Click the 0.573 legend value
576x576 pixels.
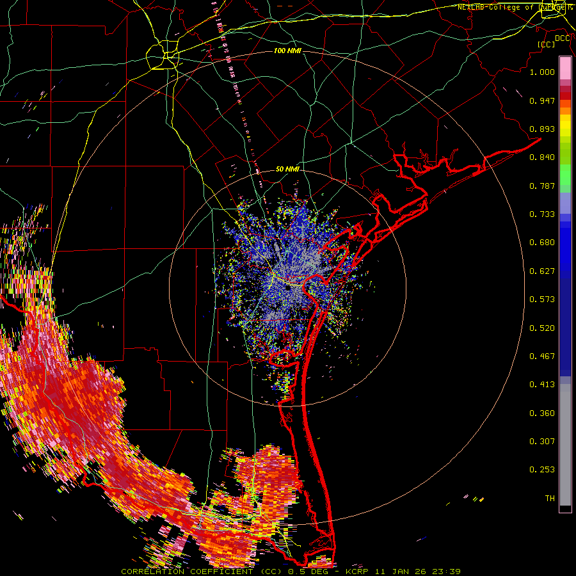pyautogui.click(x=542, y=300)
